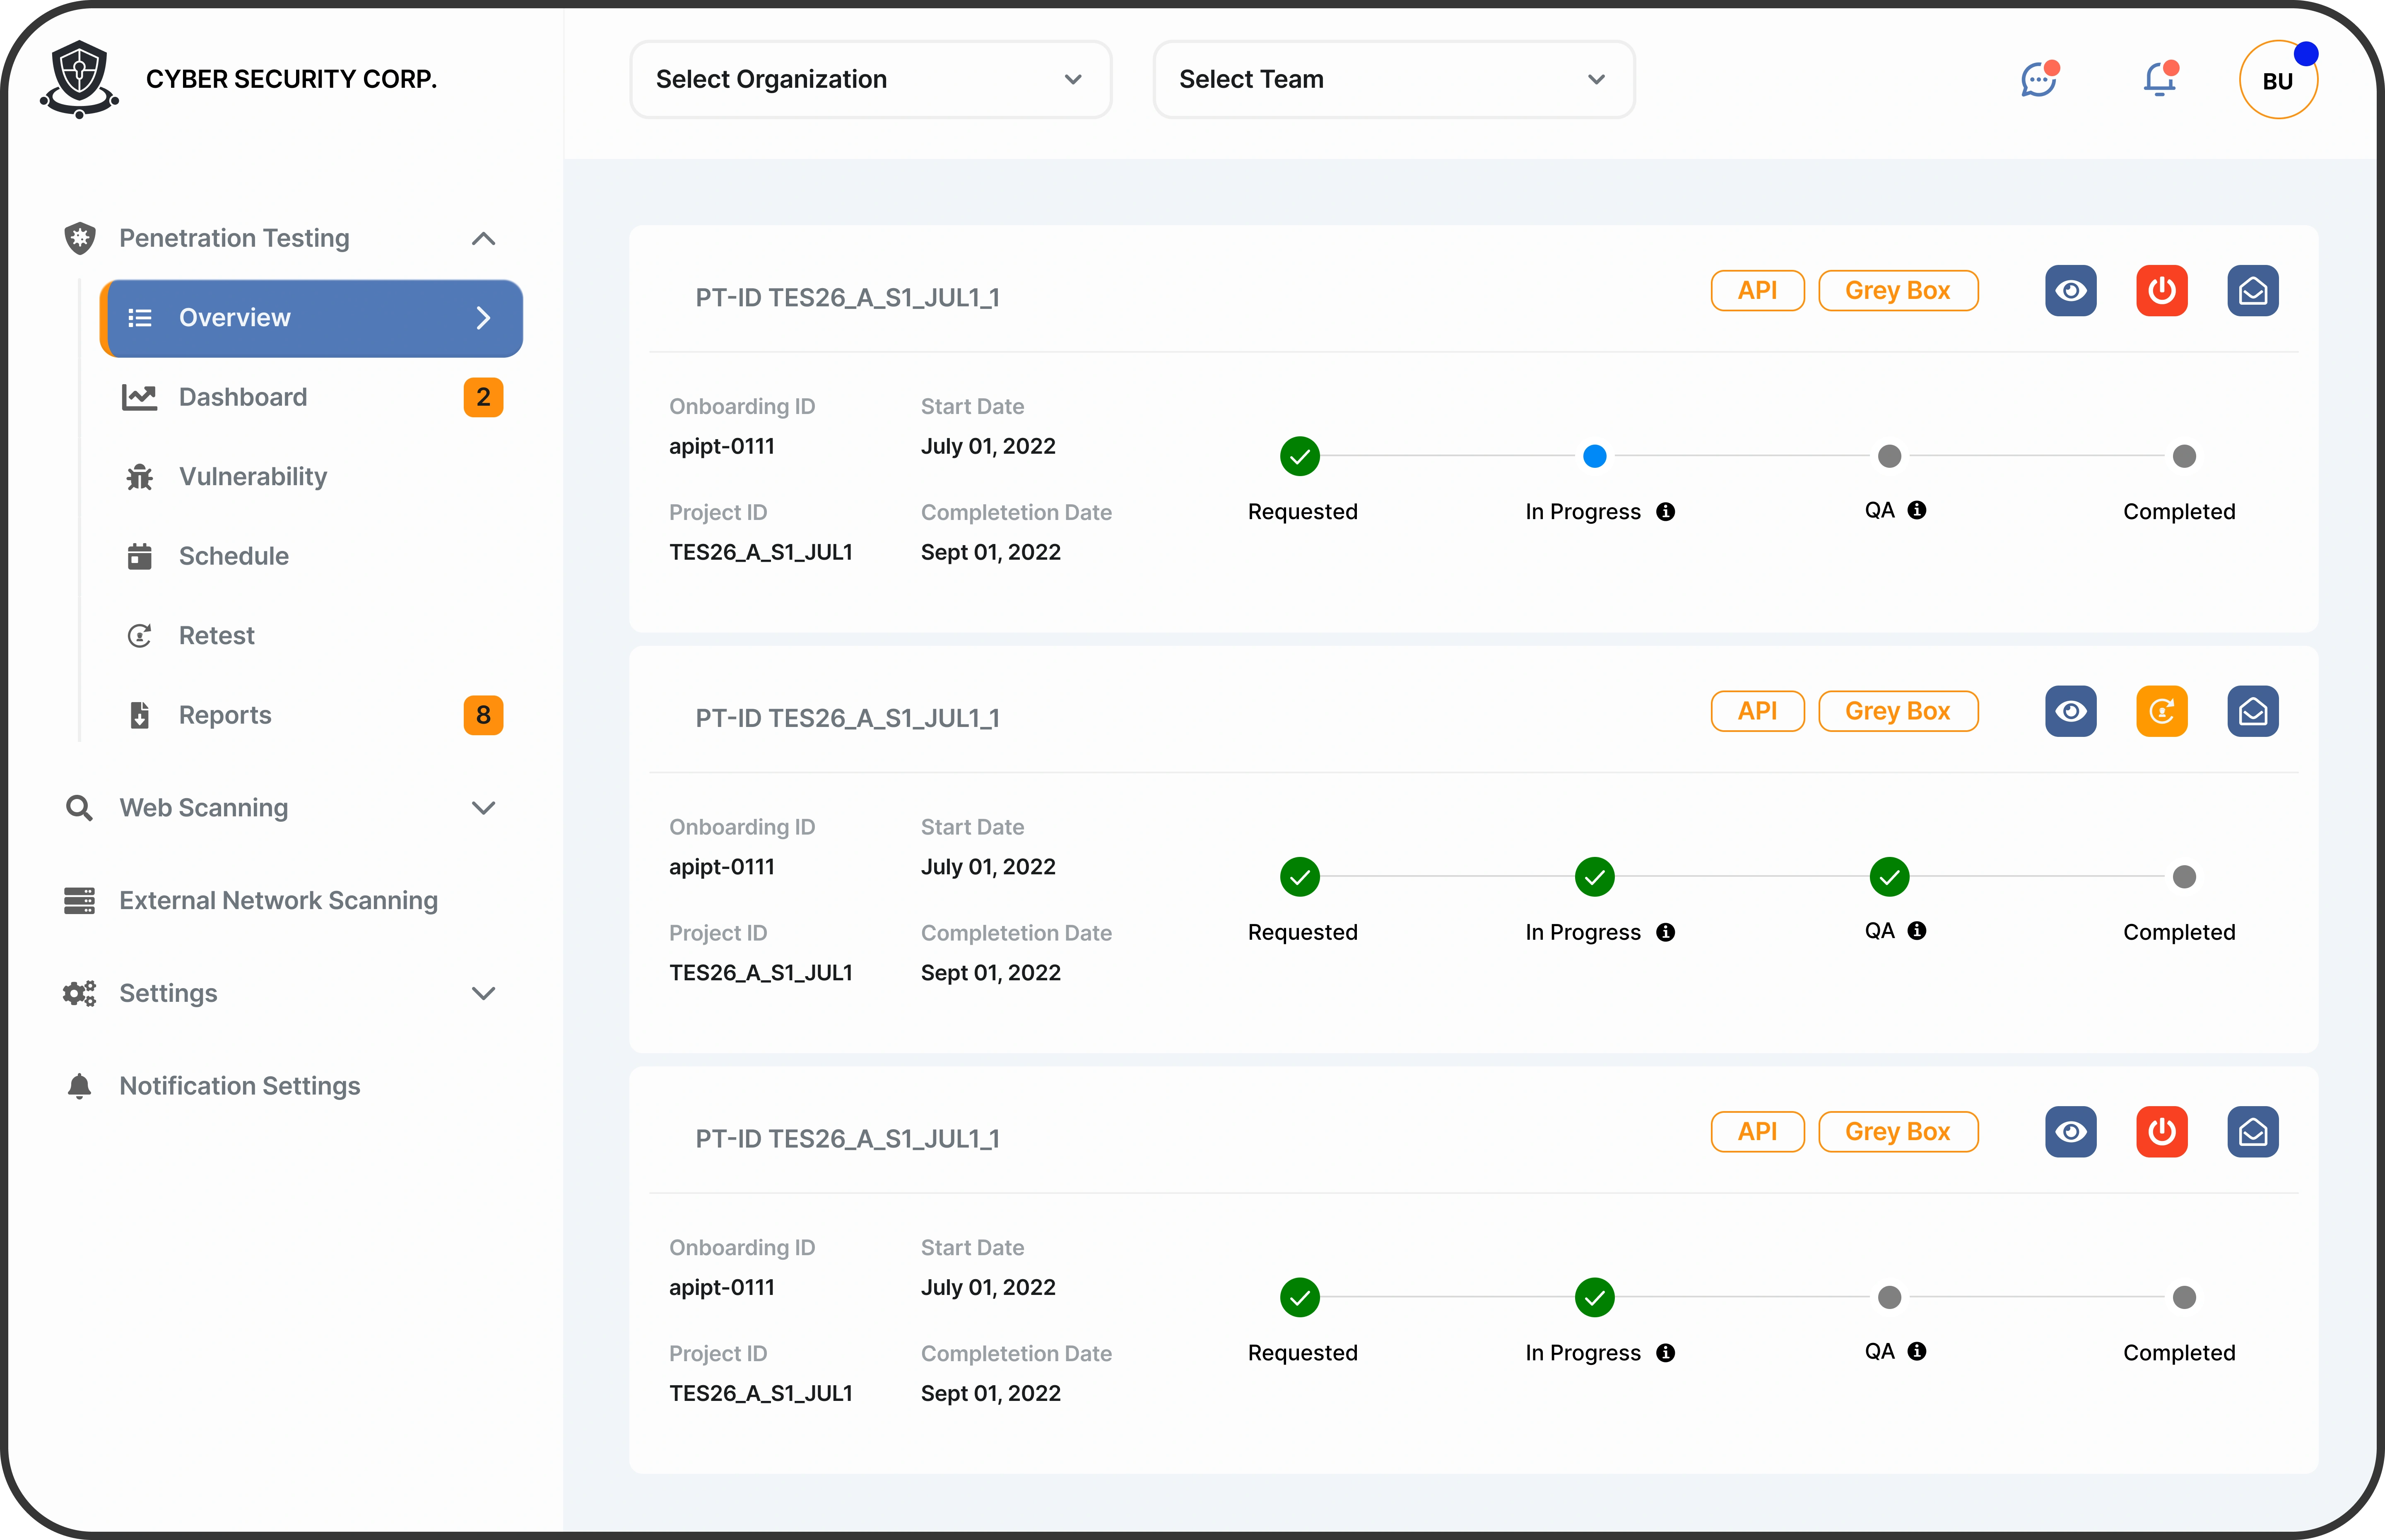The image size is (2385, 1540).
Task: Click API tag on third project
Action: click(1757, 1132)
